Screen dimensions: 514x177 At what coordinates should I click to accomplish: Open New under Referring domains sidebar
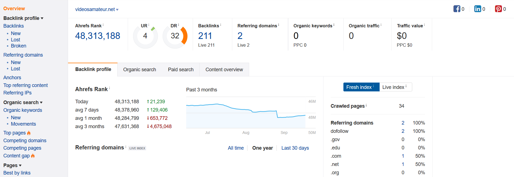16,62
